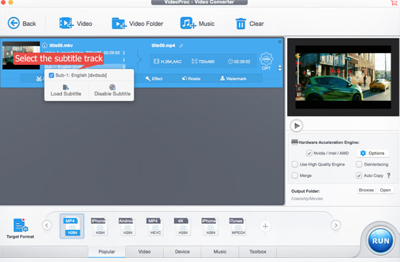
Task: Play the preview video
Action: pos(296,126)
